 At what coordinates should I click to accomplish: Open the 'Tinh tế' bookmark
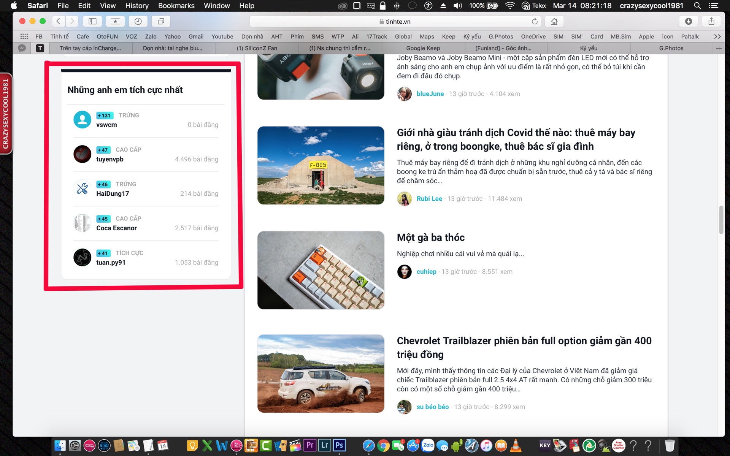click(59, 36)
